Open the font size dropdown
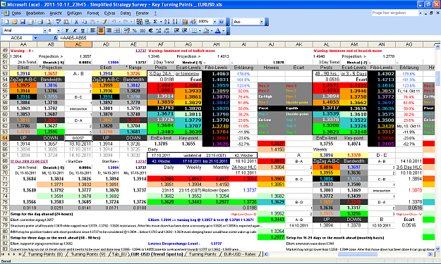The image size is (441, 264). tap(59, 30)
